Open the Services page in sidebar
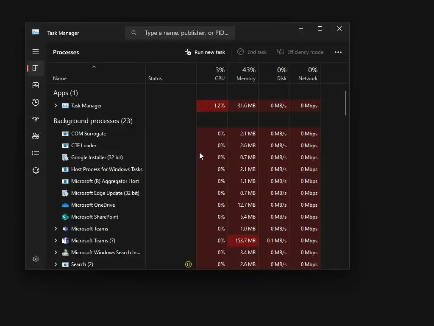The image size is (434, 326). click(36, 170)
